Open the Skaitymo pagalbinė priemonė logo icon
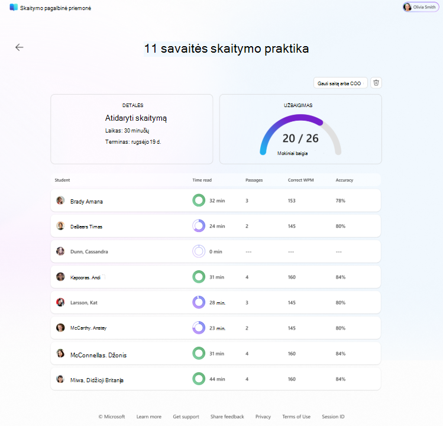This screenshot has height=426, width=443. tap(14, 7)
